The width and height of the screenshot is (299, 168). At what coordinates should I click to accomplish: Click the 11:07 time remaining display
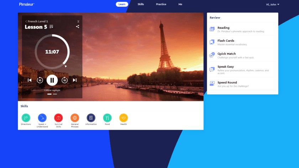point(52,52)
